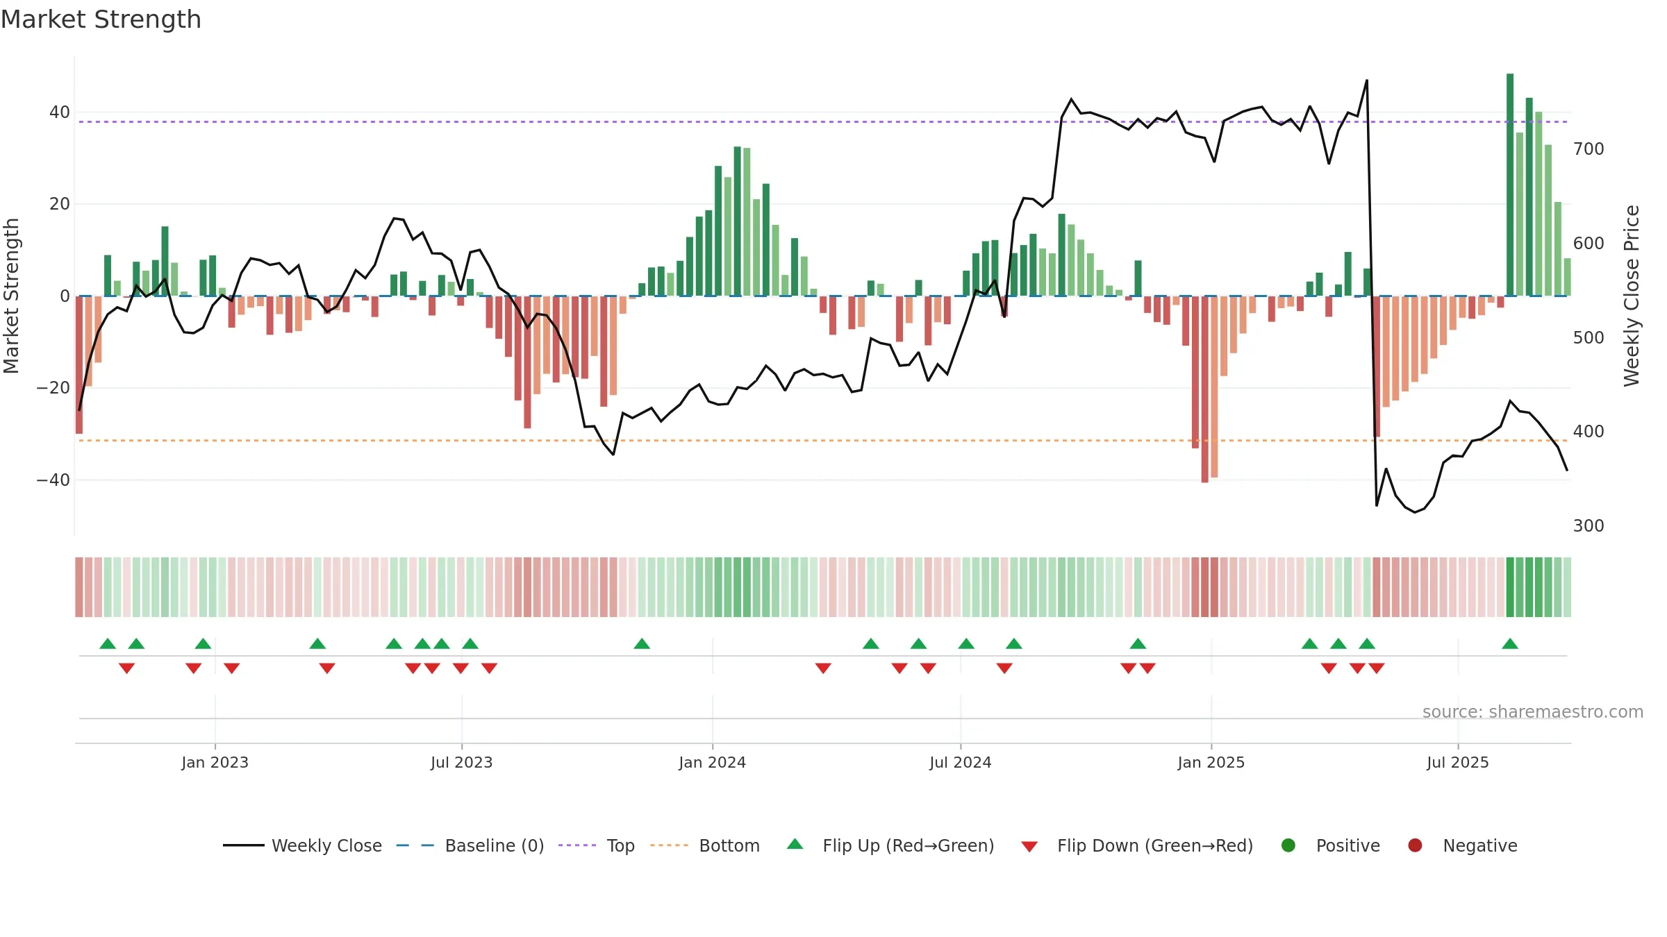
Task: Toggle the Top legend label
Action: click(x=621, y=846)
